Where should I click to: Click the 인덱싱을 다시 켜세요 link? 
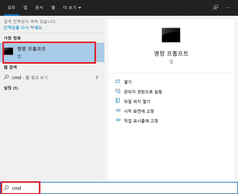click(x=23, y=28)
